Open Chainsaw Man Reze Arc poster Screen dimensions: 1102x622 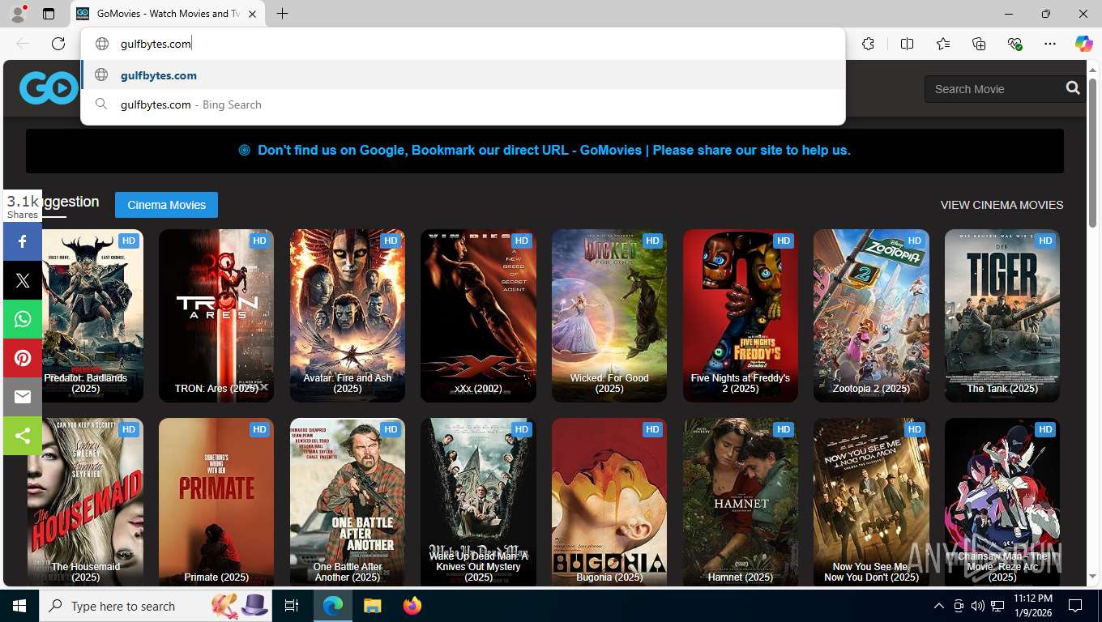pyautogui.click(x=1002, y=502)
